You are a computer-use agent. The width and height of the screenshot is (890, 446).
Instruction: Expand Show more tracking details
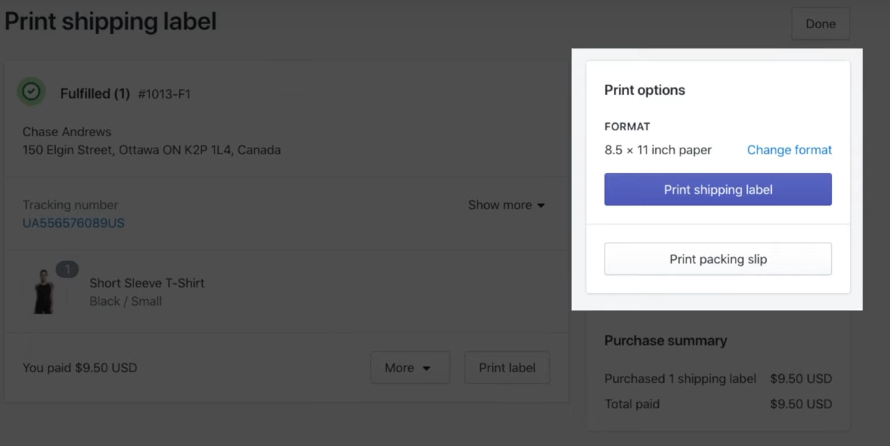click(506, 205)
